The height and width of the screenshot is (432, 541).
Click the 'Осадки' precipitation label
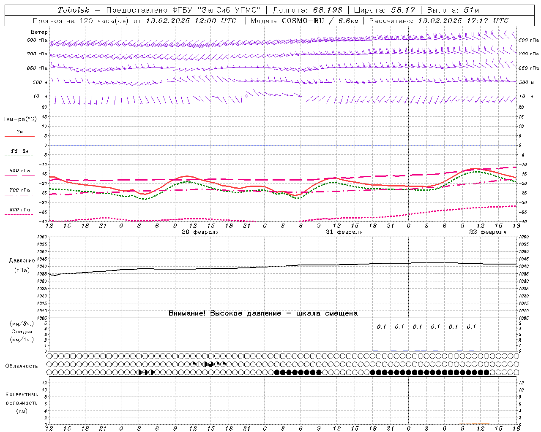22,332
